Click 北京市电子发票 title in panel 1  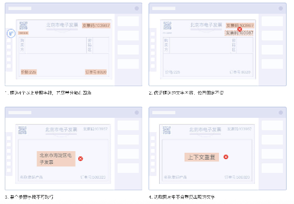[x=62, y=25]
